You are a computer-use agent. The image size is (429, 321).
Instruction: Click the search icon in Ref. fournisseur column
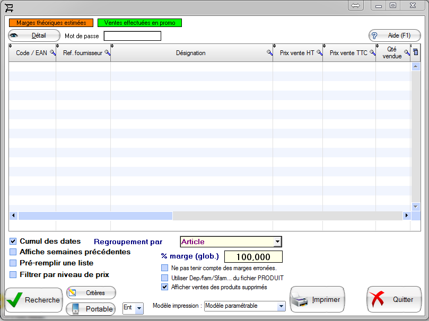pos(107,53)
